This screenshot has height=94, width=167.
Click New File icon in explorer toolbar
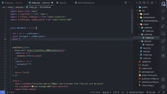click(x=140, y=3)
